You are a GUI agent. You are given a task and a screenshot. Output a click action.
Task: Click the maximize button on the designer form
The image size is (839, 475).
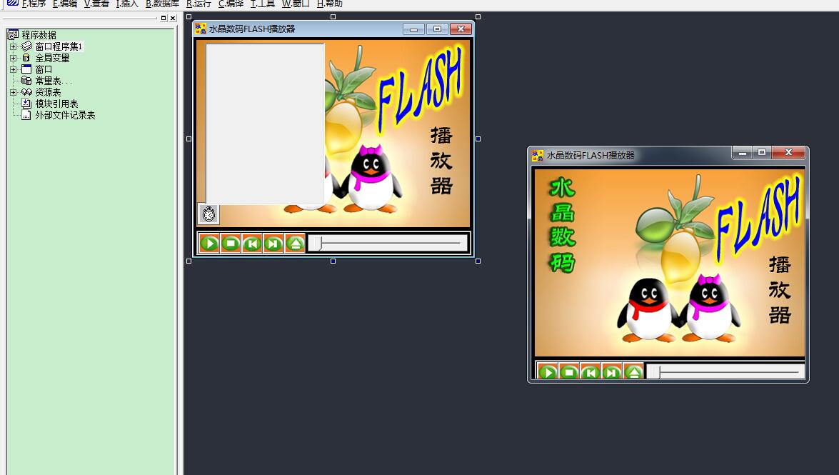437,29
